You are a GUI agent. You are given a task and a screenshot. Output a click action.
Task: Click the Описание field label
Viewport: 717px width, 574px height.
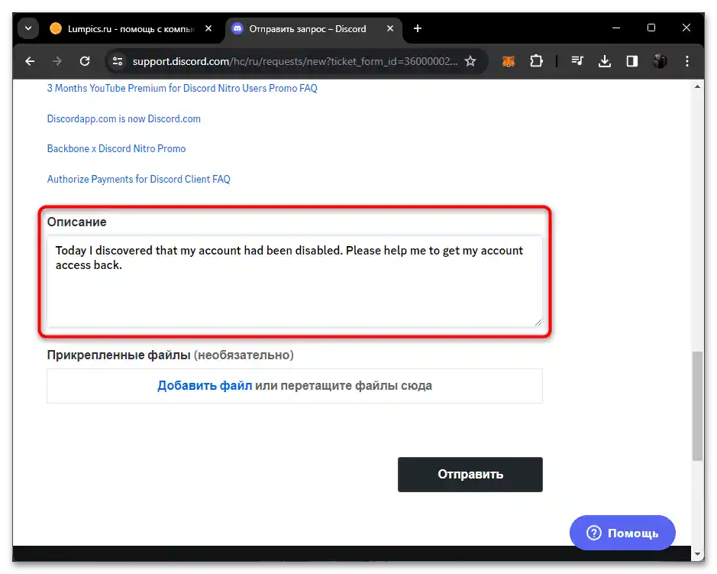tap(77, 222)
